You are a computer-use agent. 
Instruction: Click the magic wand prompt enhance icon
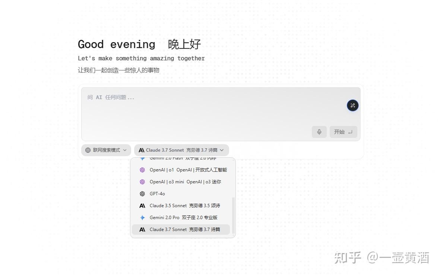(352, 105)
